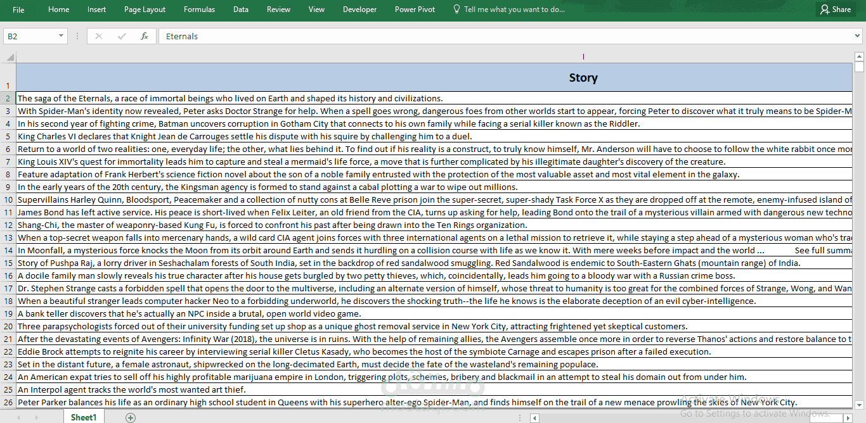This screenshot has width=866, height=423.
Task: Select the Moonfall story cell
Action: [x=434, y=250]
